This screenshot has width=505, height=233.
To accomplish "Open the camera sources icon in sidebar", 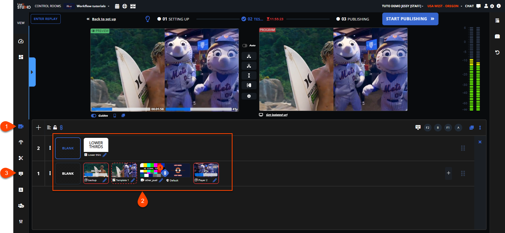I will [x=21, y=126].
